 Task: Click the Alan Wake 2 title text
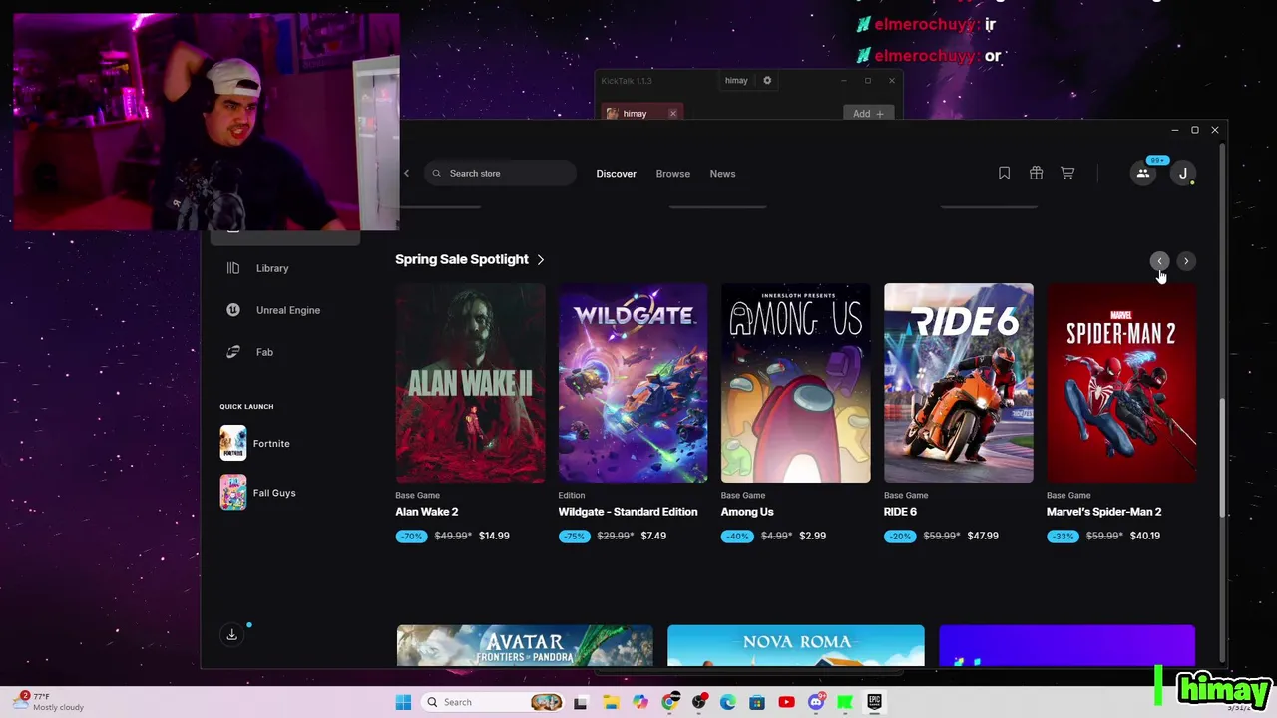pyautogui.click(x=426, y=512)
